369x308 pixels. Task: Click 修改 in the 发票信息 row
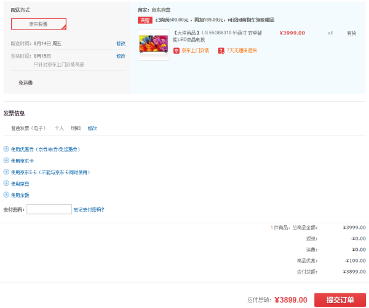tap(92, 128)
